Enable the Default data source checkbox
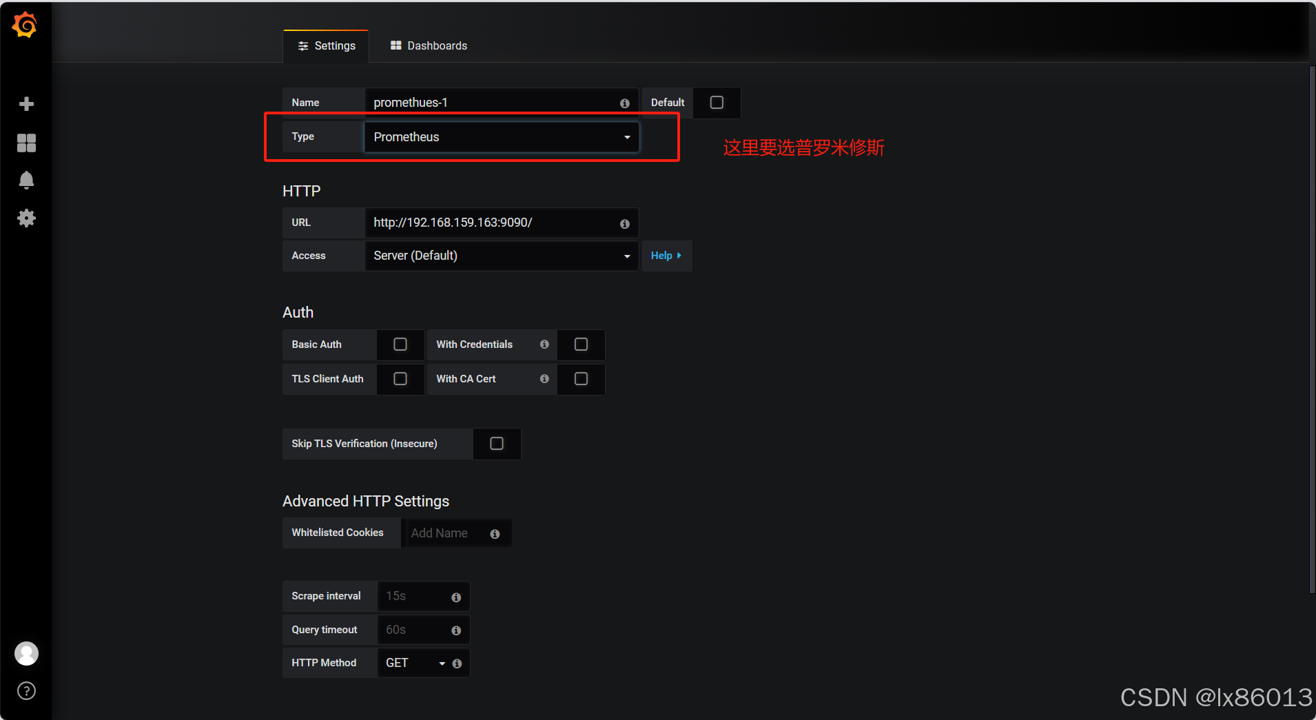The width and height of the screenshot is (1316, 720). (x=717, y=103)
